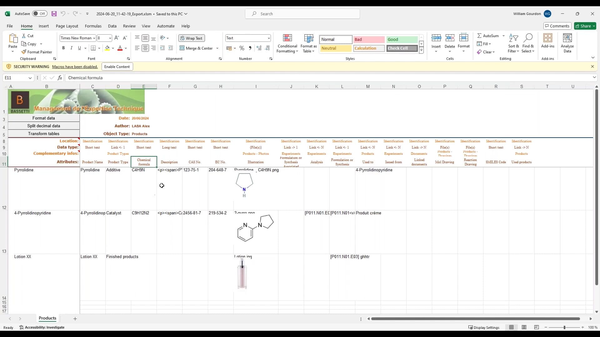Open Sort & Filter menu
Screen dimensions: 600x337
(x=513, y=43)
